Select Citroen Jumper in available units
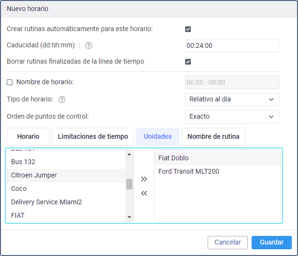This screenshot has width=298, height=256. (34, 175)
